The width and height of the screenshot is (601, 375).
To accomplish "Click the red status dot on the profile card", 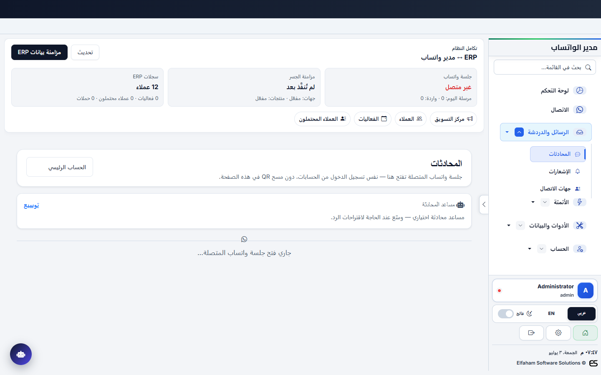I will point(499,290).
